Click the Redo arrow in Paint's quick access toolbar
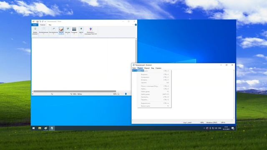This screenshot has width=267, height=150. coord(43,22)
